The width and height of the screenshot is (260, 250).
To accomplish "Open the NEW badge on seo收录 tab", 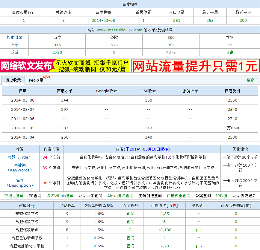I will pyautogui.click(x=46, y=77).
